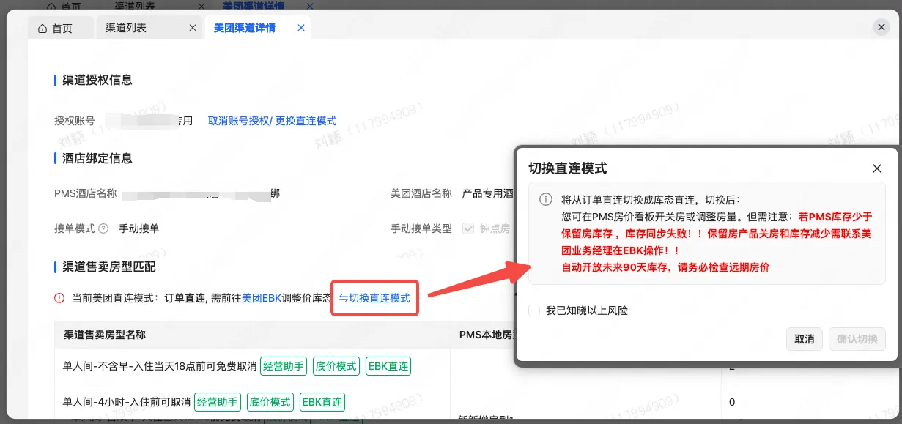Click the info icon in the dialog notice
The image size is (902, 424).
coord(546,200)
